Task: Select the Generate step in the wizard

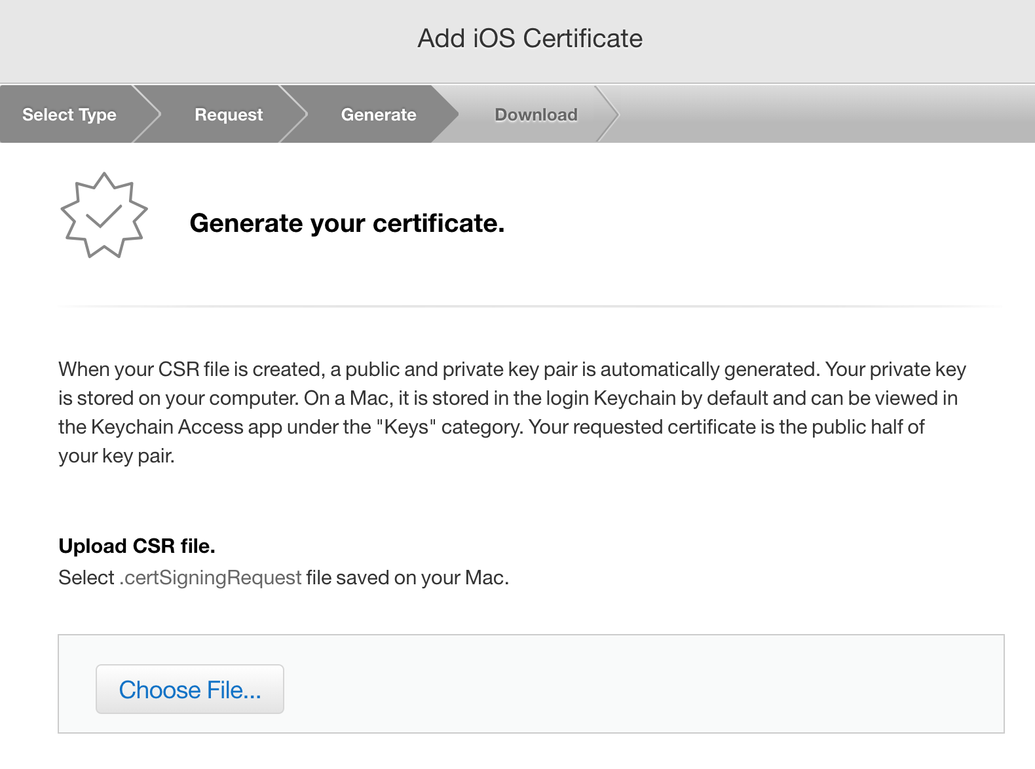Action: click(x=378, y=115)
